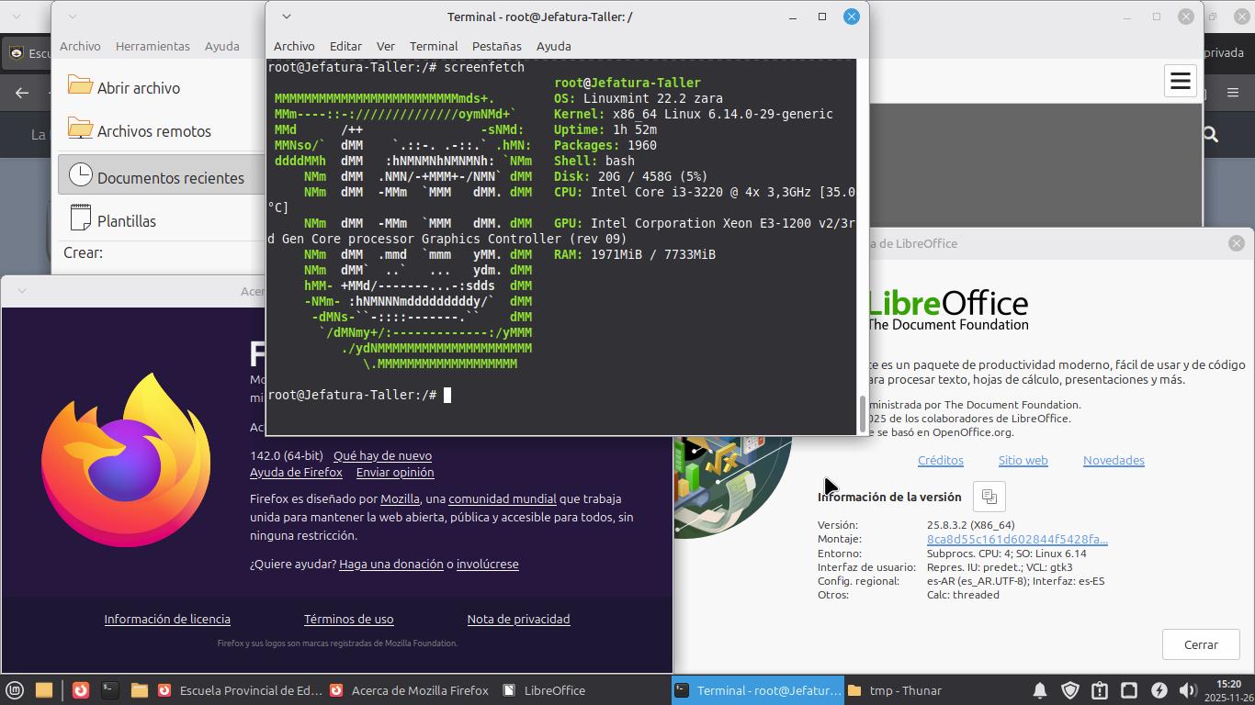Switch to tmp - Thunar taskbar window
The image size is (1255, 705).
point(895,690)
